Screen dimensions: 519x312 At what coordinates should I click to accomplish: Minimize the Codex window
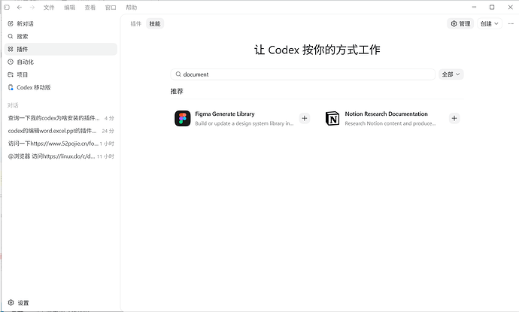pos(475,7)
